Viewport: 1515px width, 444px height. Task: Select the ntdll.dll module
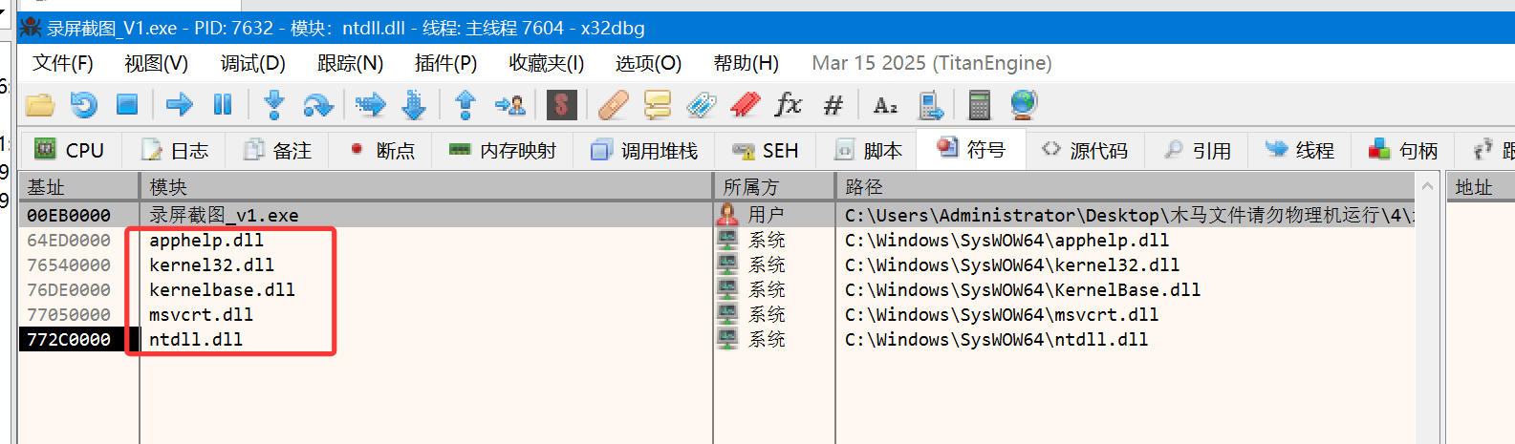196,340
